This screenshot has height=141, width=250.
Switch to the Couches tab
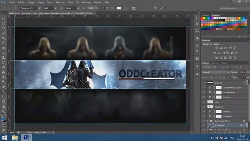coord(214,63)
